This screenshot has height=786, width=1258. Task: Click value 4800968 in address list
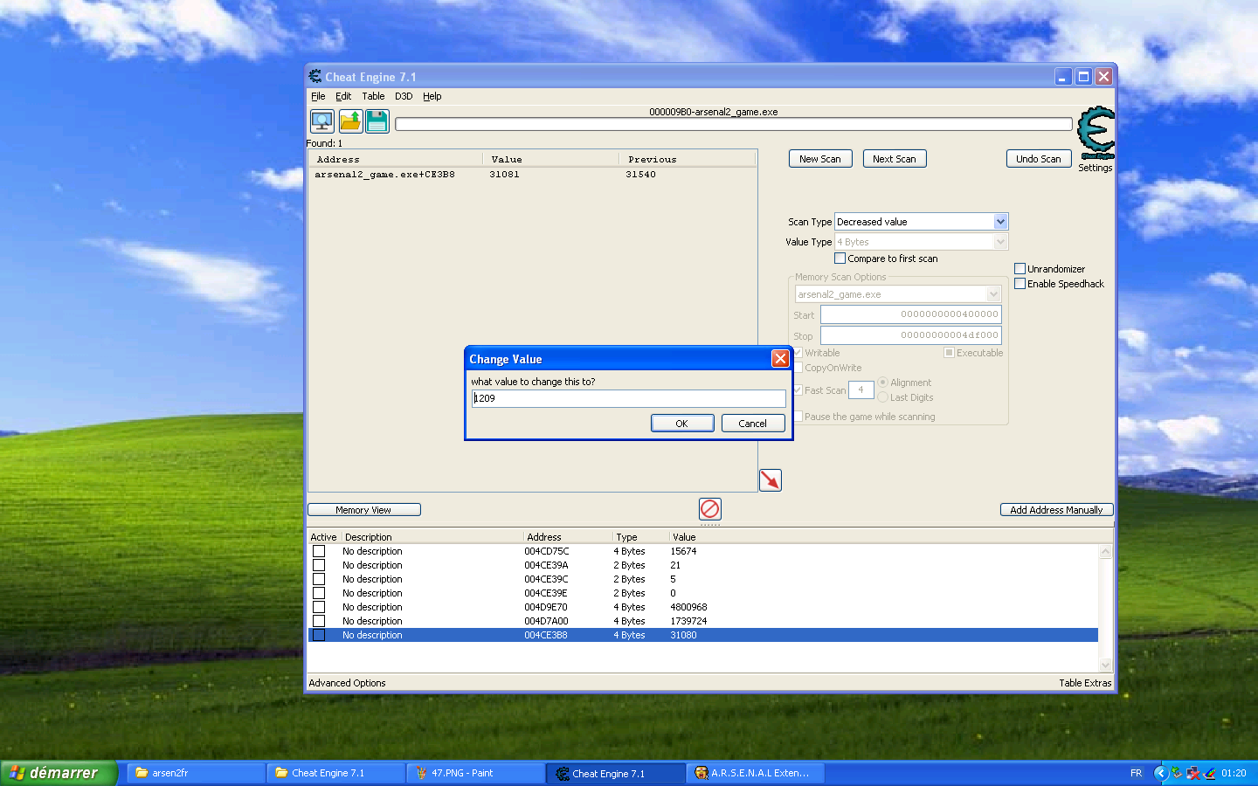pyautogui.click(x=688, y=607)
